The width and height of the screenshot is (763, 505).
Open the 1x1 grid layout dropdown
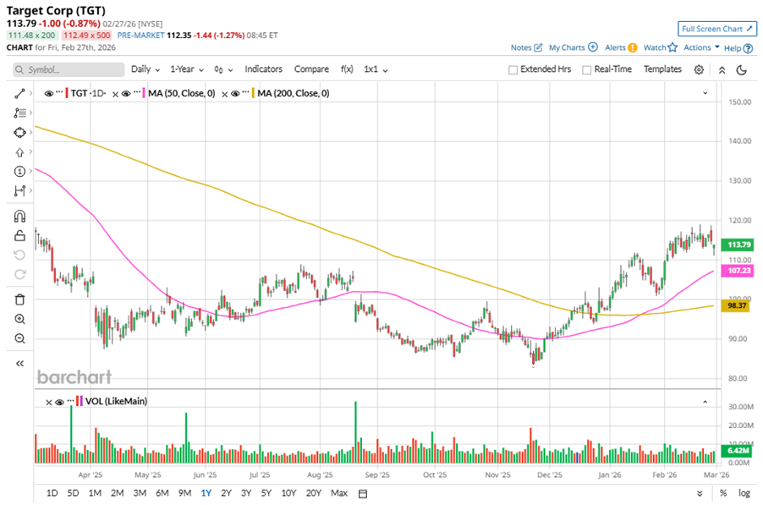376,69
